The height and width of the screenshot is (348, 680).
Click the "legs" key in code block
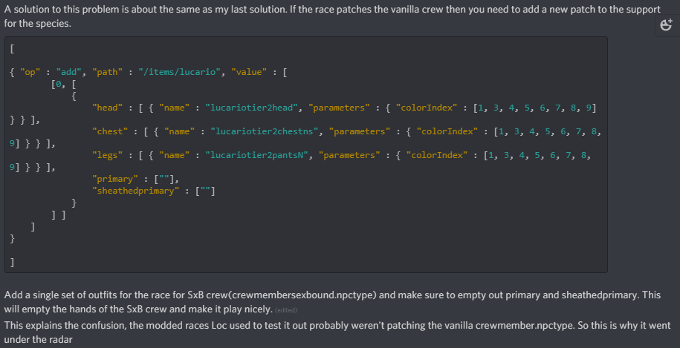tap(107, 155)
